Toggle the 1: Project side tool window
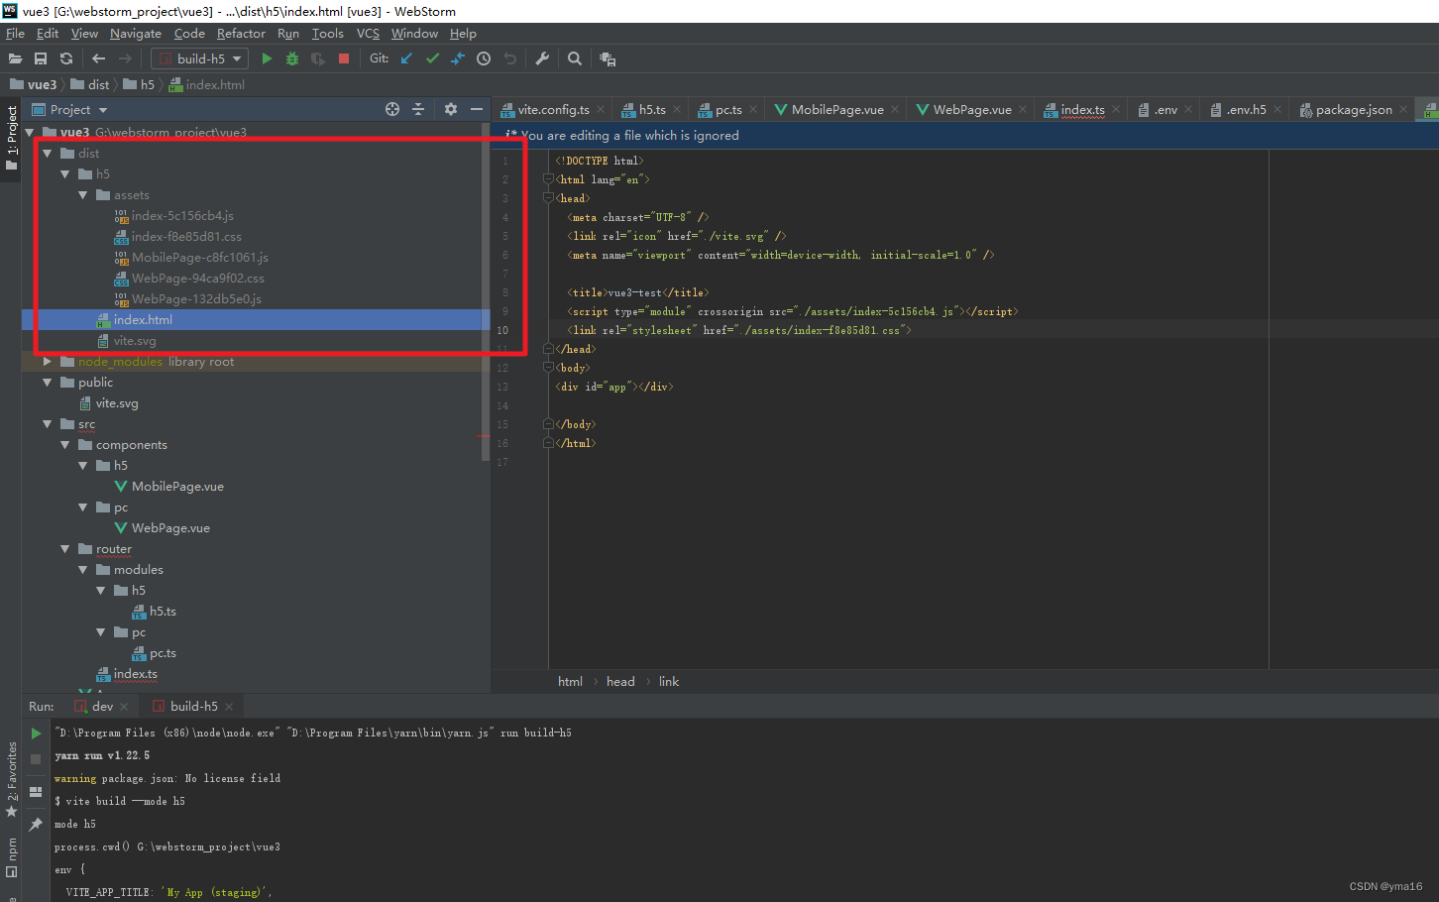 pos(11,137)
